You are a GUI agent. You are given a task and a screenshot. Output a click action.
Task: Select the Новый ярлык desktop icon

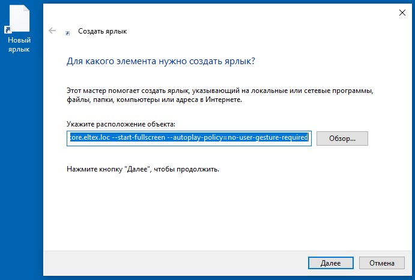tap(19, 19)
